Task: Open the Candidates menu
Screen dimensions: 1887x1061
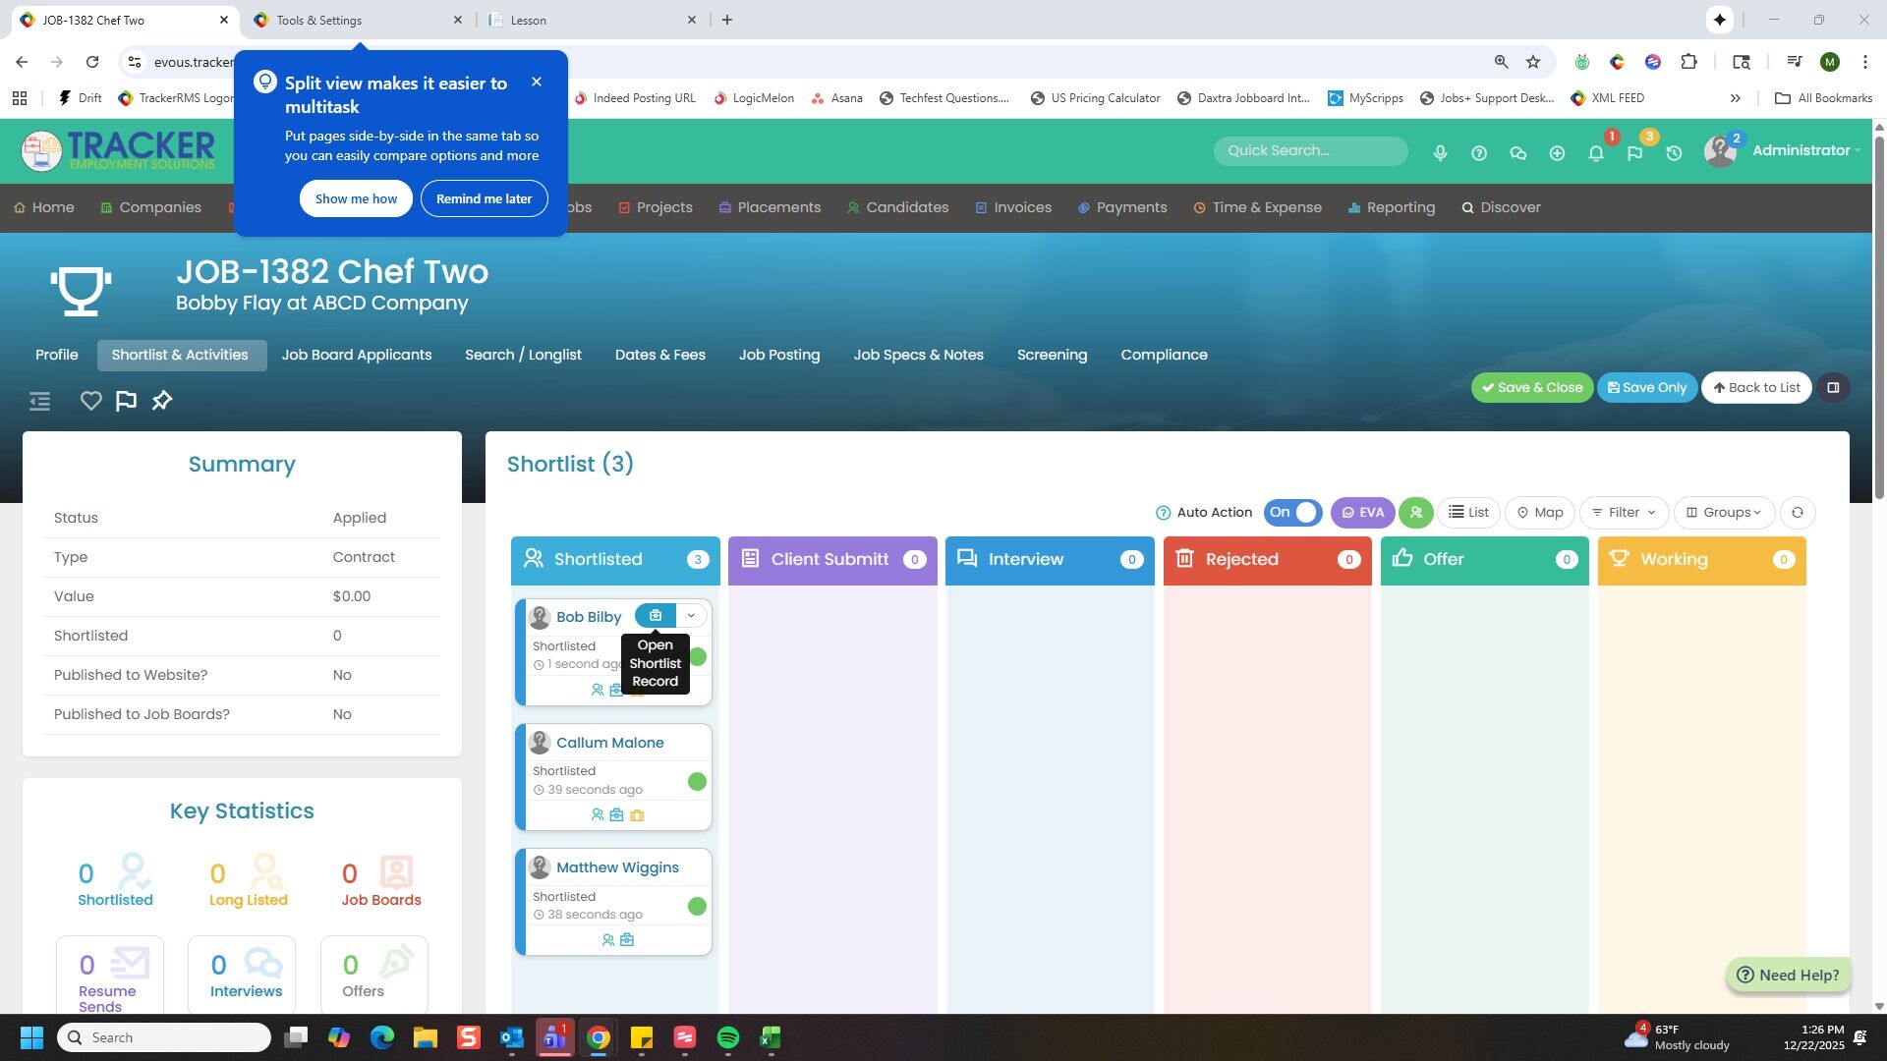Action: click(897, 208)
